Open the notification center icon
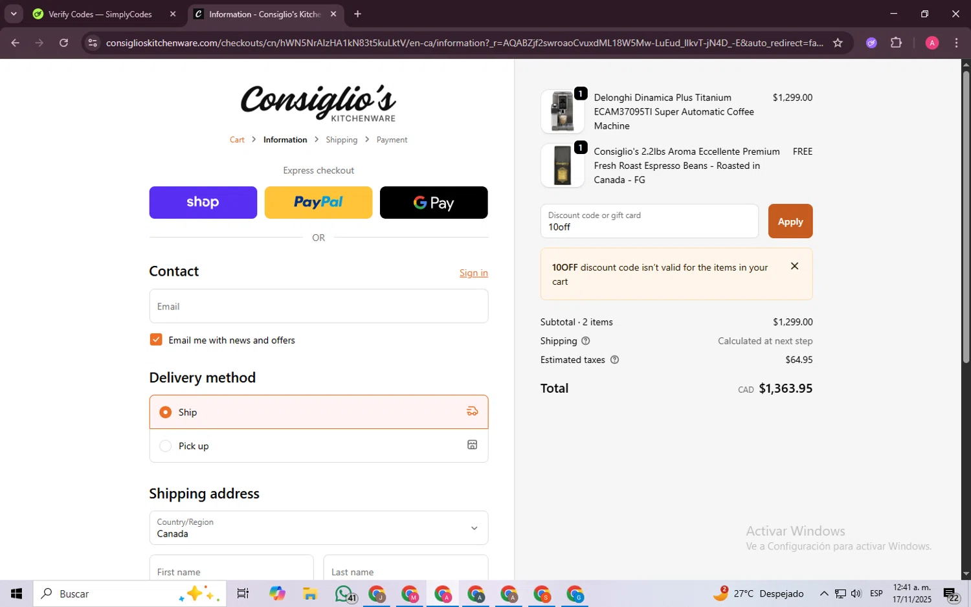The height and width of the screenshot is (607, 971). click(952, 594)
